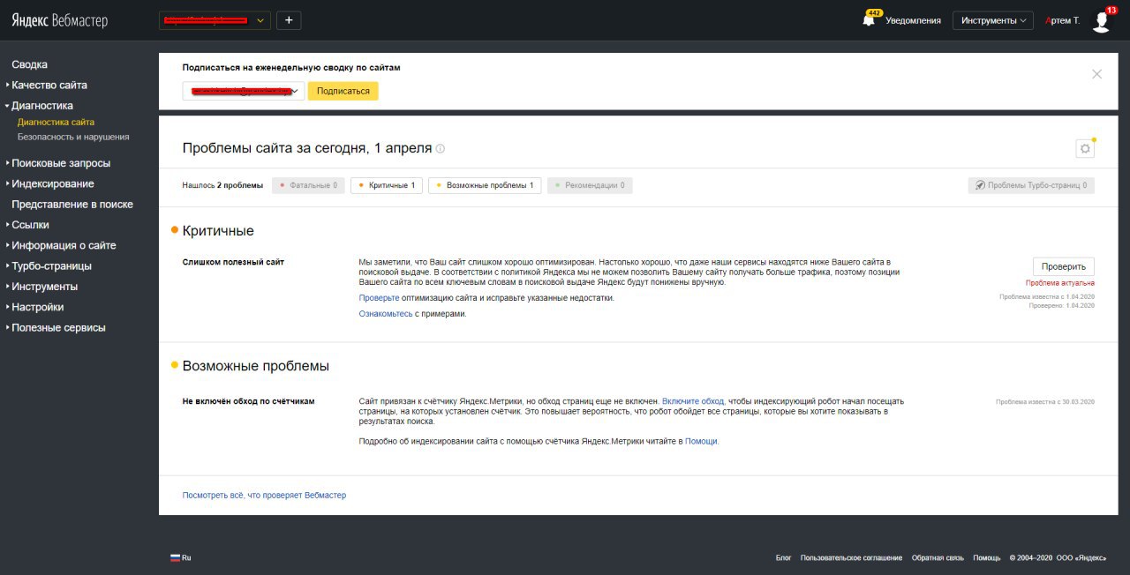The width and height of the screenshot is (1130, 575).
Task: Open Пользовательское соглашение footer link
Action: click(851, 558)
